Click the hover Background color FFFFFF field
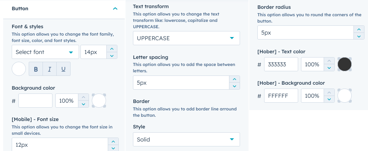 pyautogui.click(x=281, y=96)
